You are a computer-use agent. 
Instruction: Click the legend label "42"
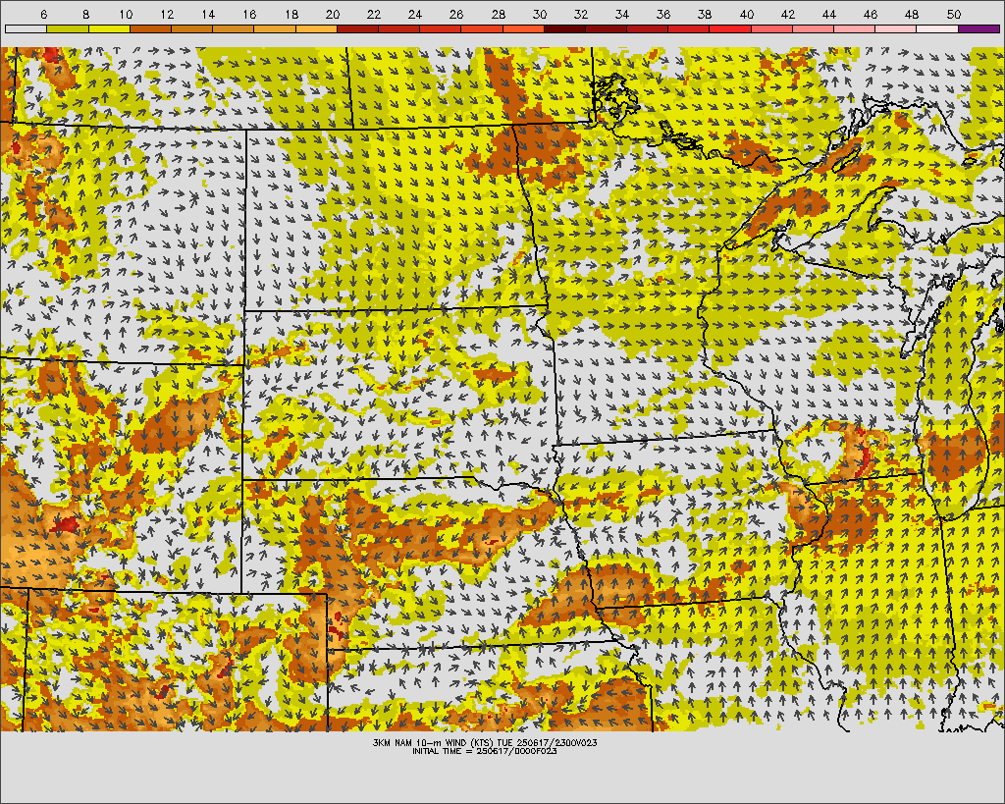point(788,14)
